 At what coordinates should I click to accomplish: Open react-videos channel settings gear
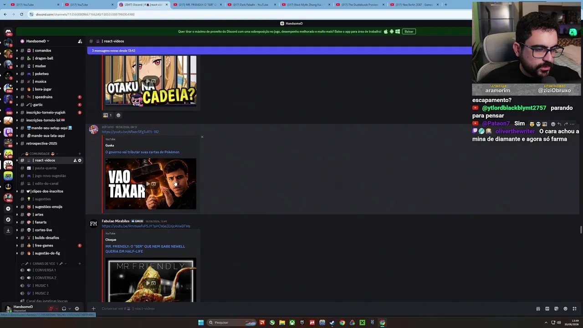[x=80, y=160]
